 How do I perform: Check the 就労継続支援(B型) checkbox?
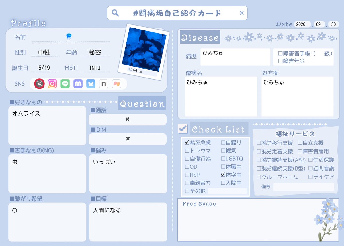(x=259, y=168)
